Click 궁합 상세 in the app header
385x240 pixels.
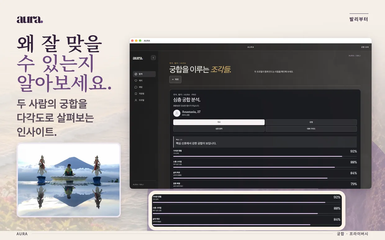[x=365, y=47]
